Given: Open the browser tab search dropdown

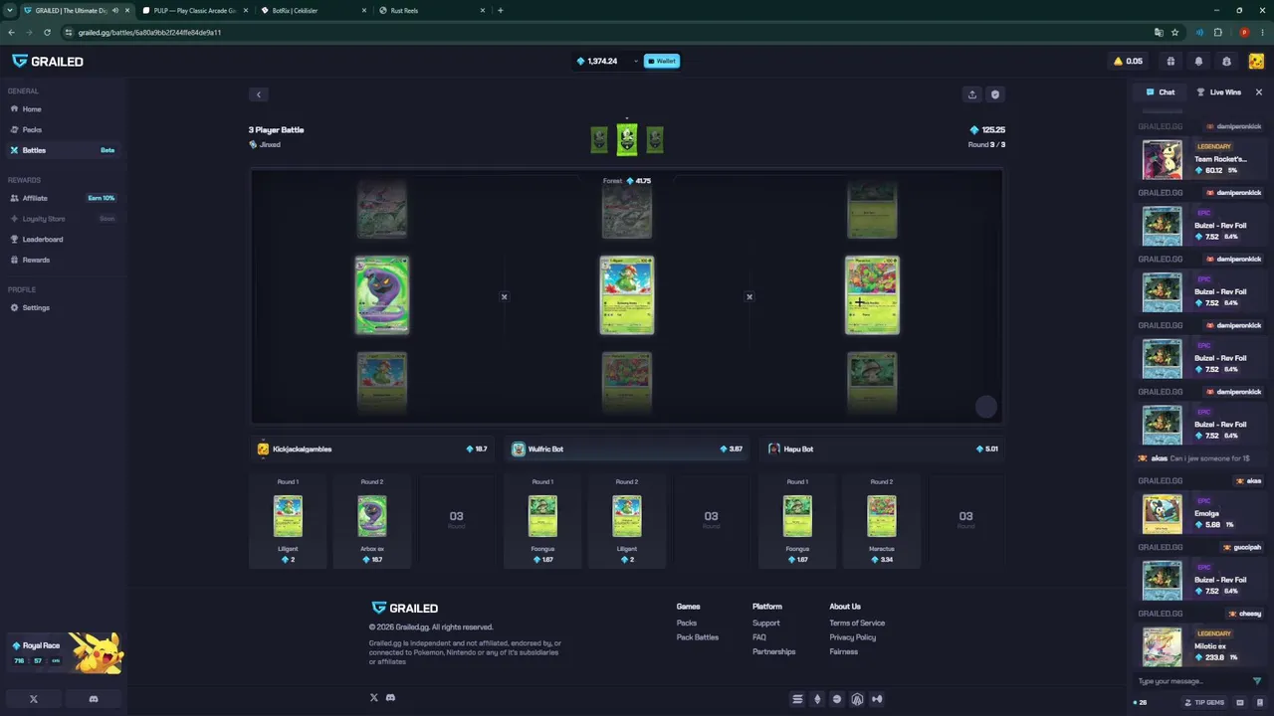Looking at the screenshot, I should coord(9,11).
